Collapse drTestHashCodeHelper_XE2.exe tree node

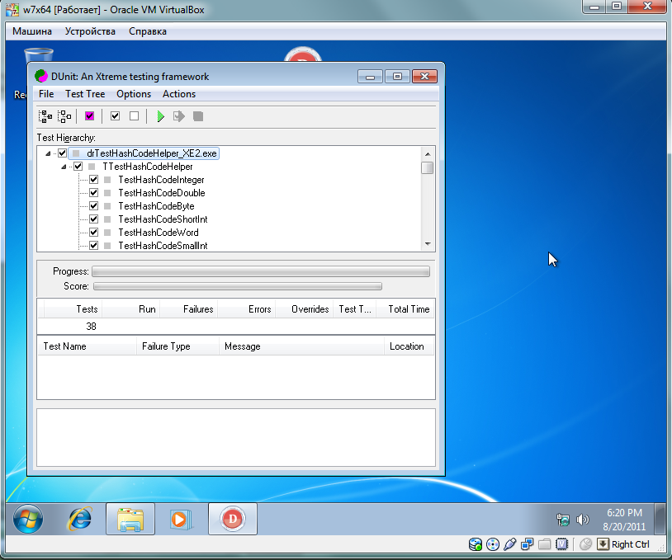(48, 153)
